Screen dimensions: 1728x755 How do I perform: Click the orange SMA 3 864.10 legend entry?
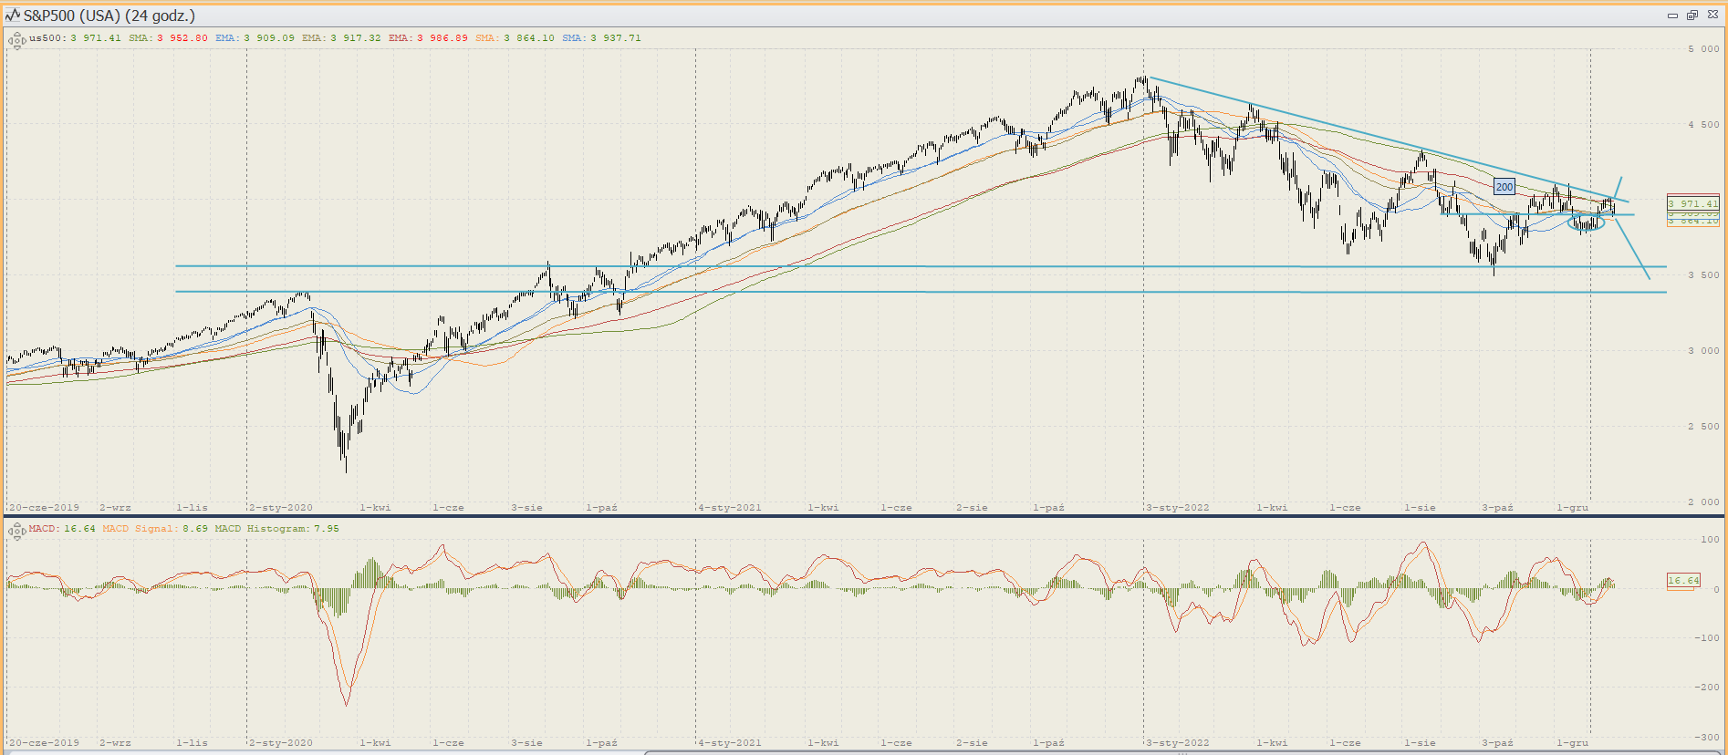(515, 38)
